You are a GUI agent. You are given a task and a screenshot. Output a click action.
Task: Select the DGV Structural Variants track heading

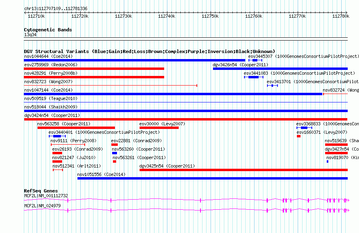150,51
